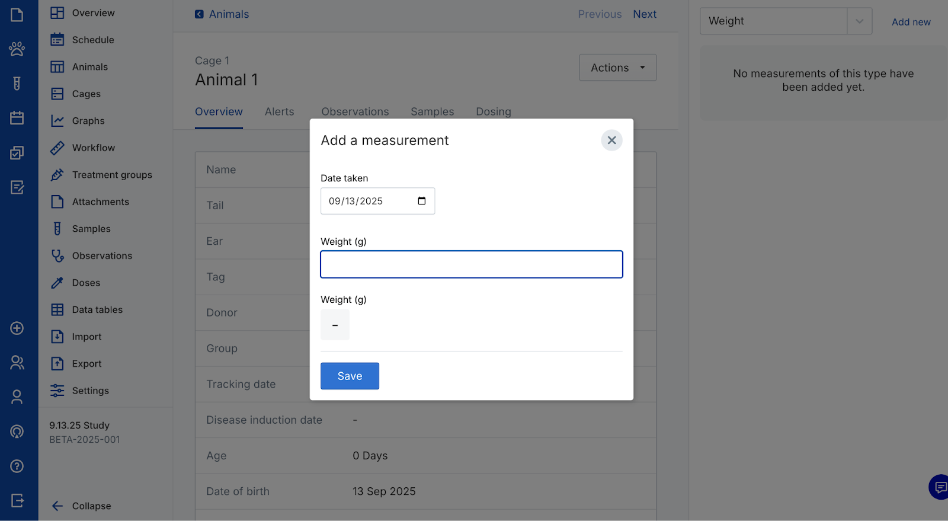Screen dimensions: 948x521
Task: Click the plus circle icon in left rail
Action: [17, 328]
